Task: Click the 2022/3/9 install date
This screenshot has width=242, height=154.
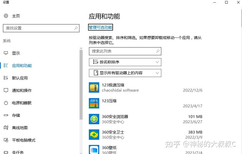Action: (x=194, y=137)
